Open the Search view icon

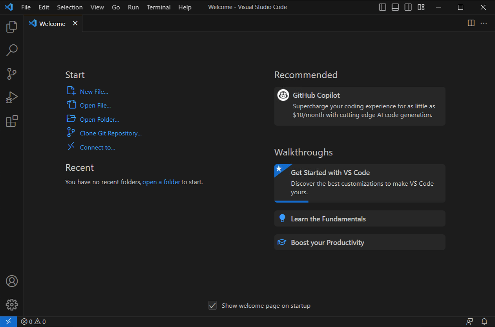click(12, 50)
